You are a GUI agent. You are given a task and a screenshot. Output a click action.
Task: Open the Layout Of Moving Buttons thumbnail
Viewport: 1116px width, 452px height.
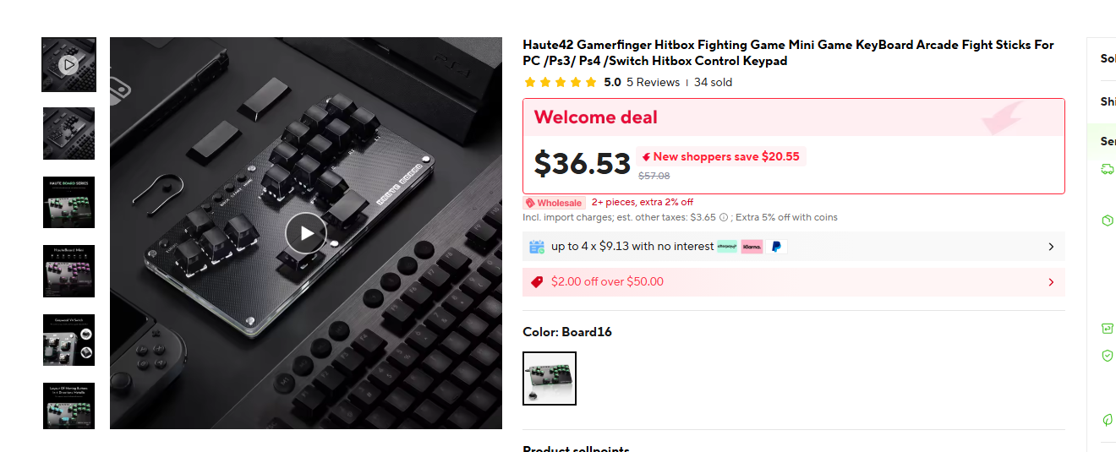(68, 406)
